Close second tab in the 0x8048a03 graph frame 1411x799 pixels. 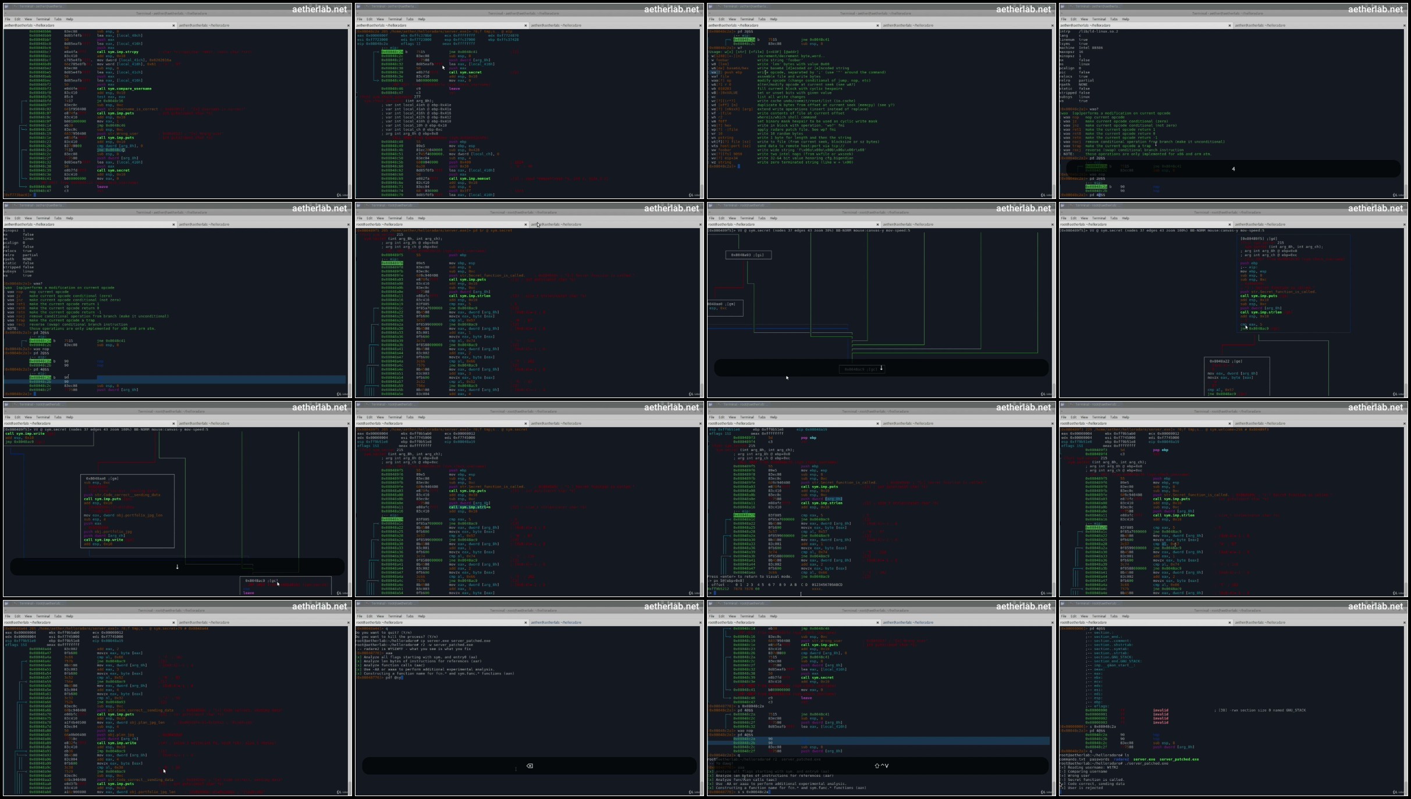[x=1052, y=225]
